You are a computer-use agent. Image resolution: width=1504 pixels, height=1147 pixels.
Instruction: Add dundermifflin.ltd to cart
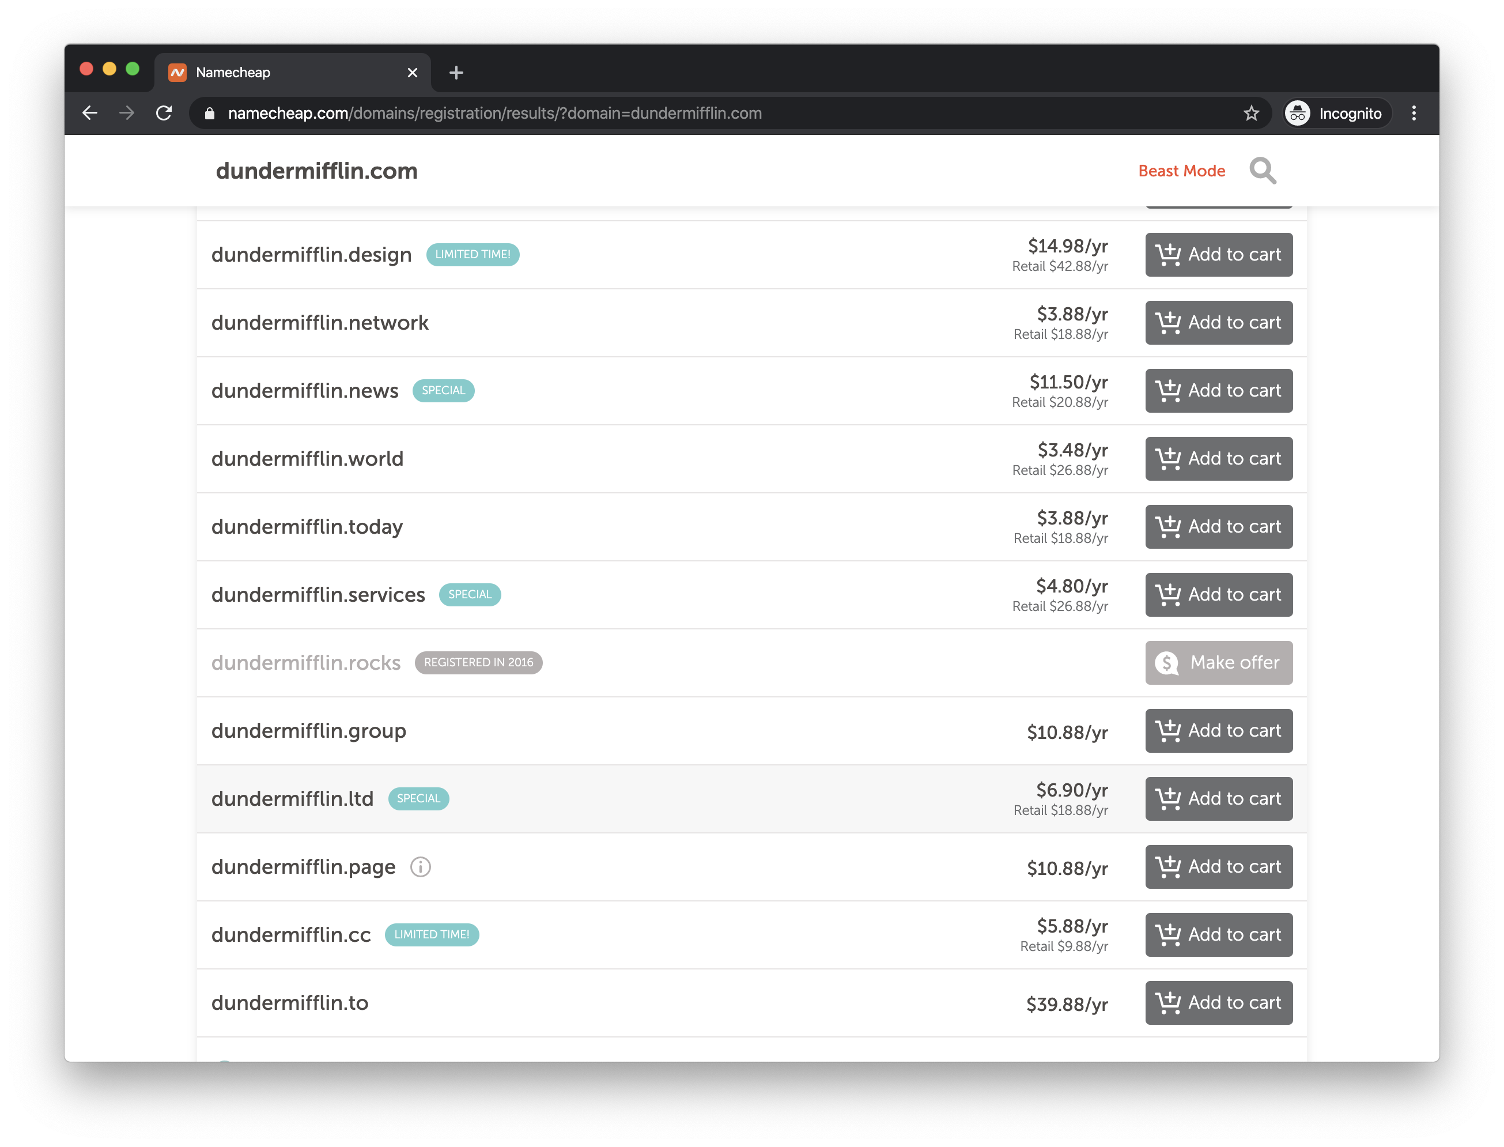pos(1219,798)
